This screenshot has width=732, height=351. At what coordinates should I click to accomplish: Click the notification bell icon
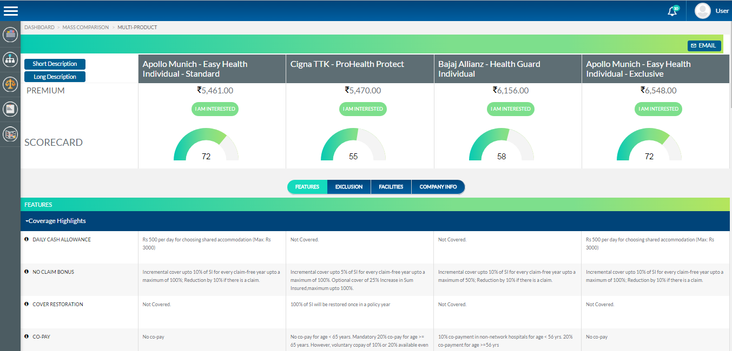[x=672, y=11]
